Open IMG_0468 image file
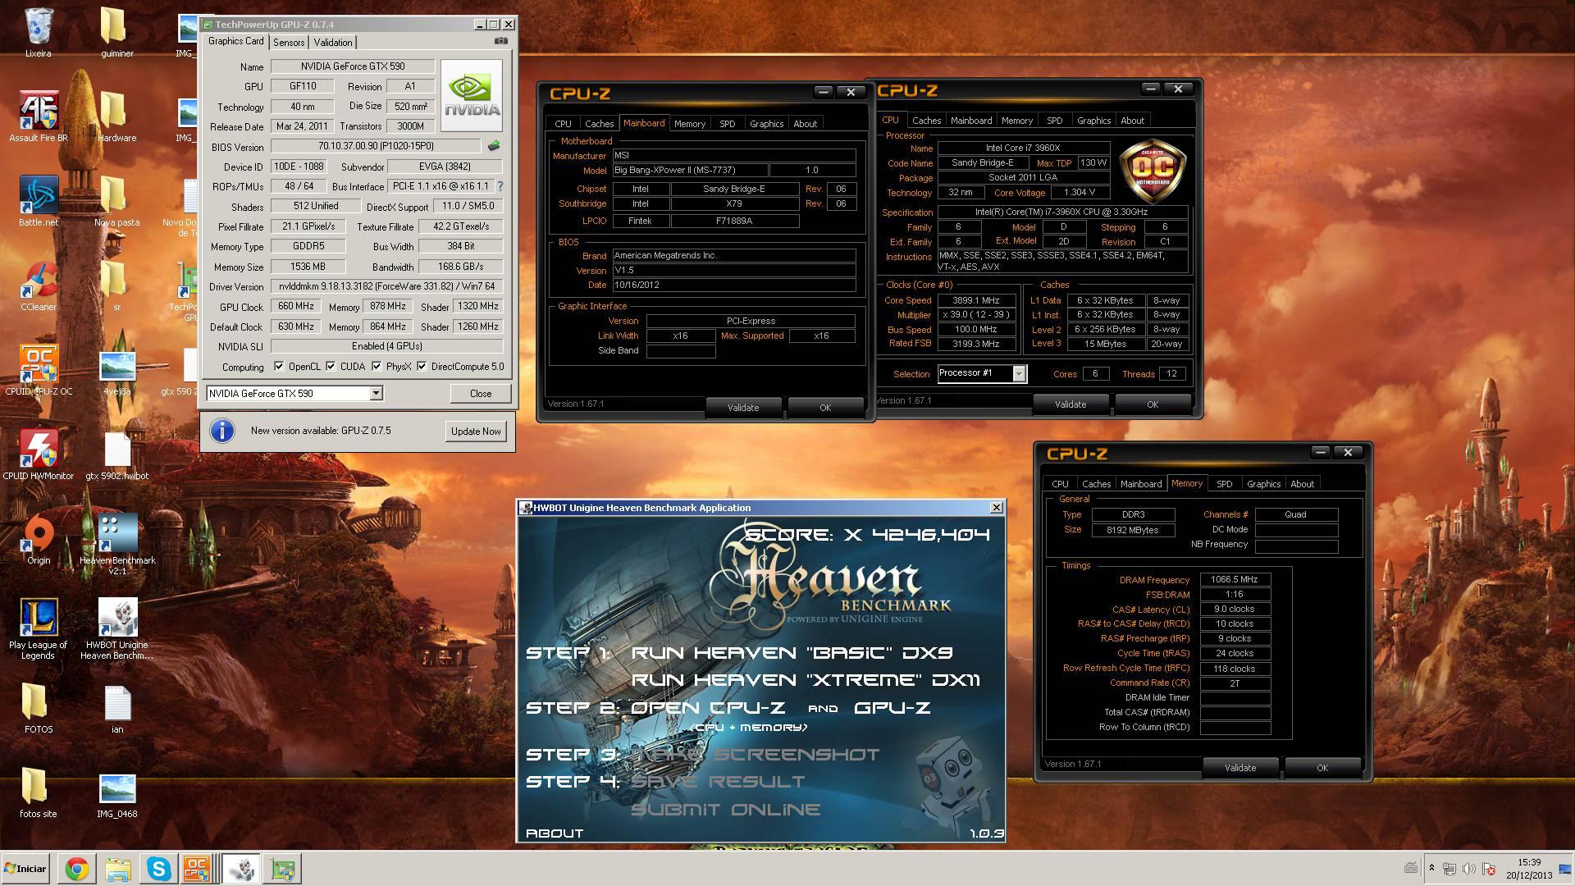The width and height of the screenshot is (1575, 886). coord(116,793)
